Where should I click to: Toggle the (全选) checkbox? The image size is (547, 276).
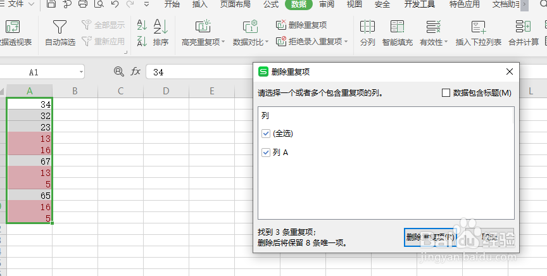pos(266,134)
